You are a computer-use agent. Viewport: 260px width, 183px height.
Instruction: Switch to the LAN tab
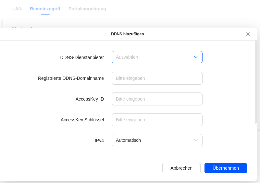(x=17, y=9)
